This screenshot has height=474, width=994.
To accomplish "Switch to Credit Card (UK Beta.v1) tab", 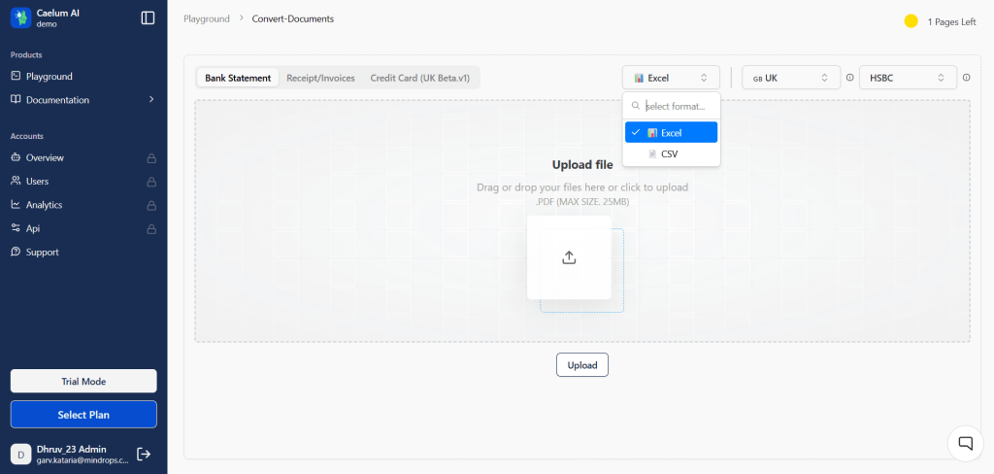I will 420,78.
